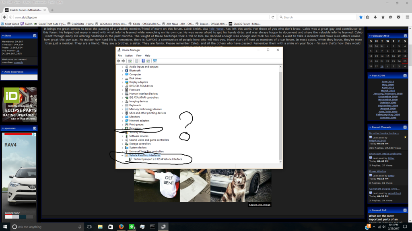The width and height of the screenshot is (412, 231).
Task: Collapse the Stats panel icon
Action: pyautogui.click(x=35, y=36)
